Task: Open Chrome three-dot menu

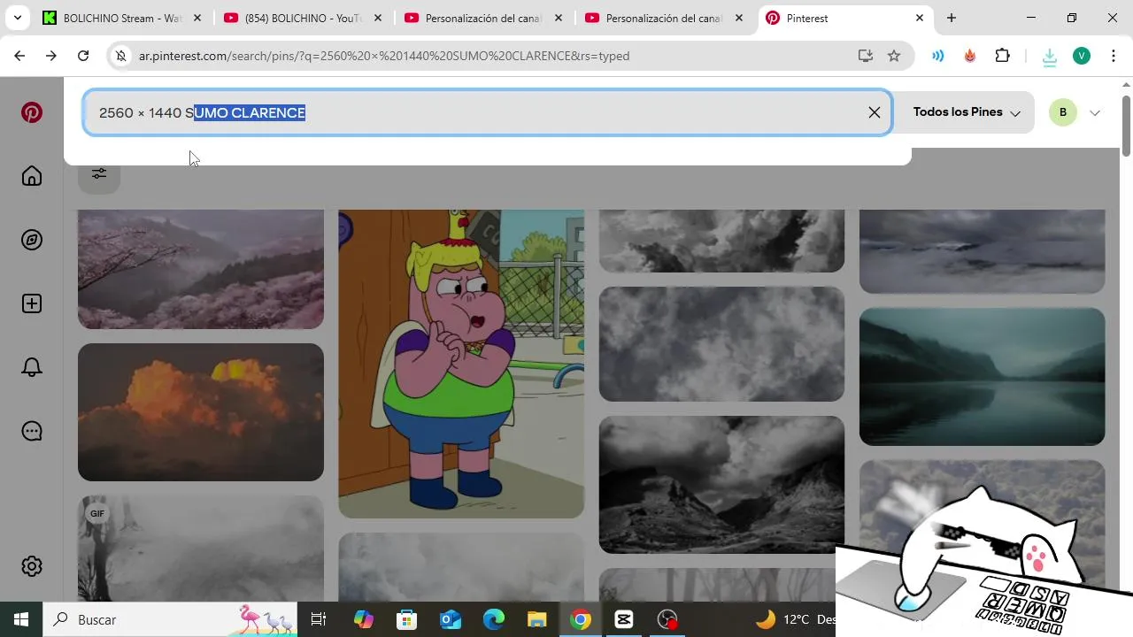Action: (x=1112, y=56)
